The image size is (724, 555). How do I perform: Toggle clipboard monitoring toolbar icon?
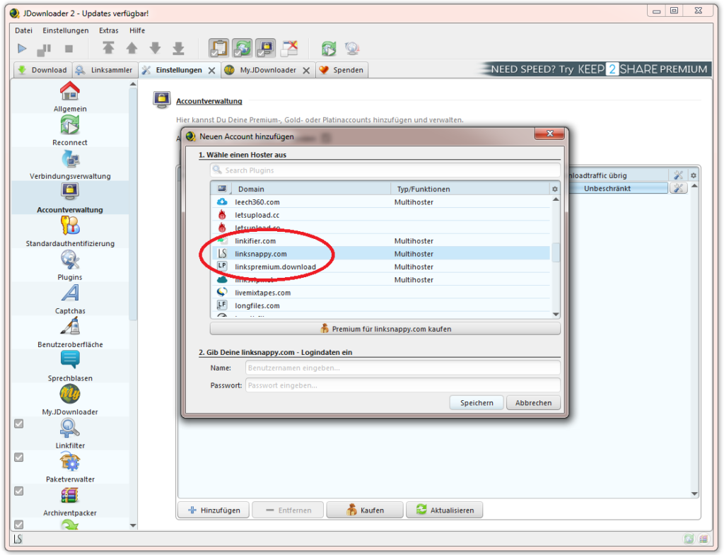pos(219,48)
